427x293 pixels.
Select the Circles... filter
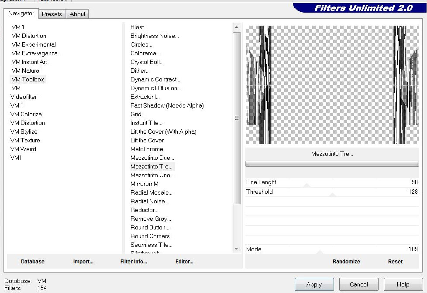click(141, 44)
